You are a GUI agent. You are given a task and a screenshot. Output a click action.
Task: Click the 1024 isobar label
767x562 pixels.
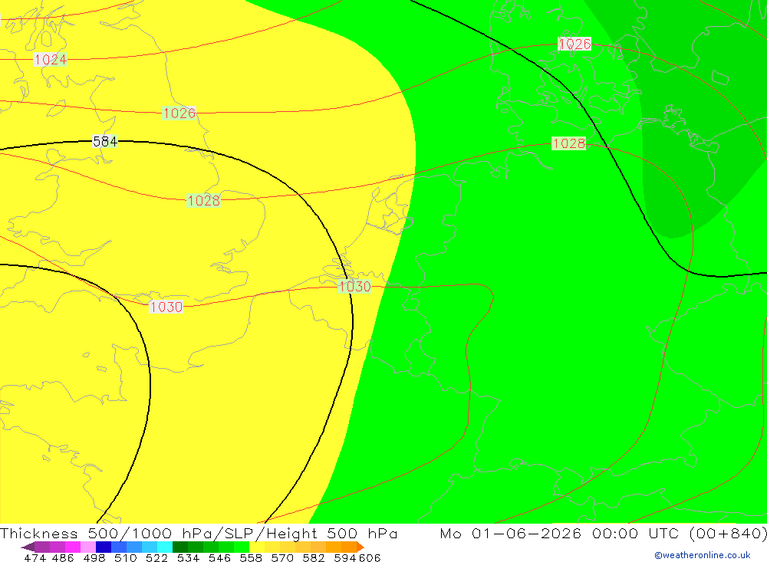click(51, 60)
